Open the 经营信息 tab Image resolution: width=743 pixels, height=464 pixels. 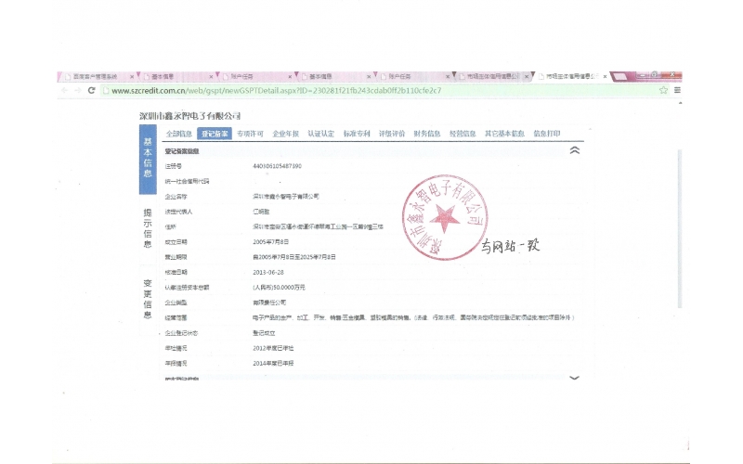pos(463,134)
